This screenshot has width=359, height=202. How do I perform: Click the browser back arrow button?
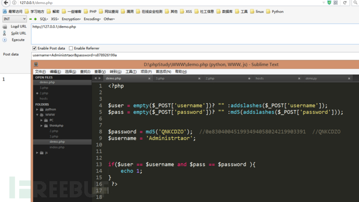6,3
